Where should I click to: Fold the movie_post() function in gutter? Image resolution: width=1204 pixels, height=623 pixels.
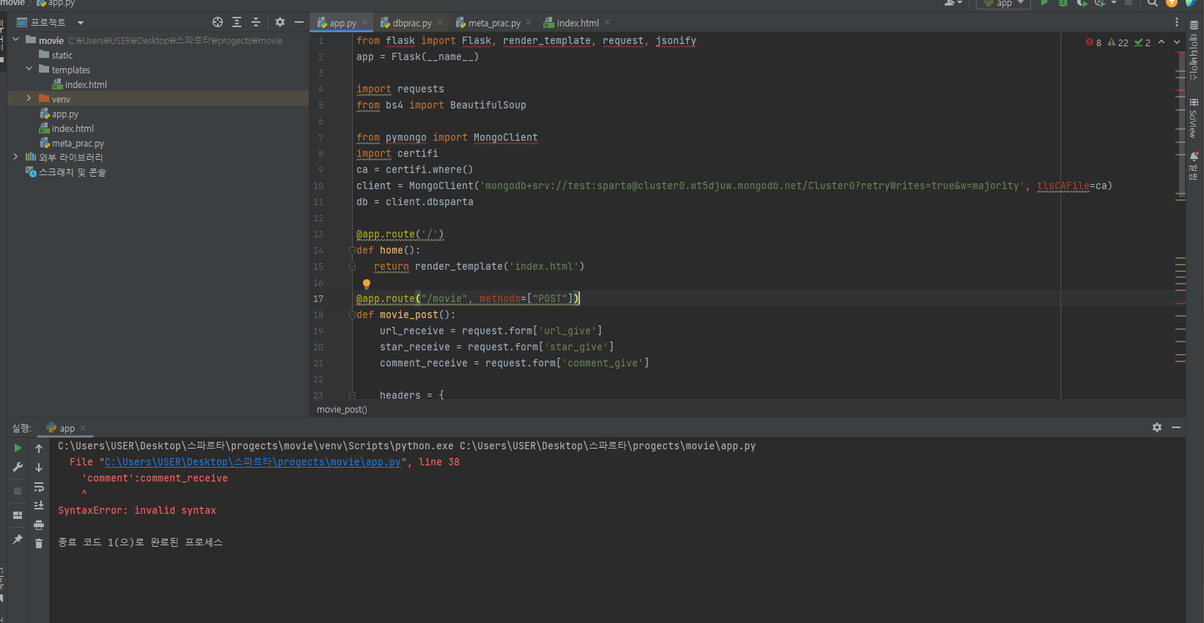click(x=352, y=315)
